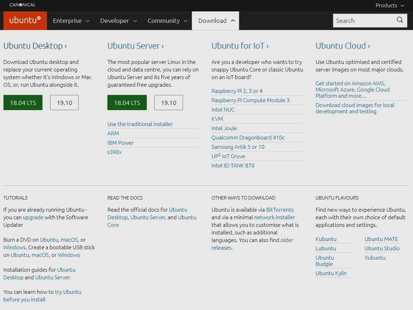Open Raspberry Pi 2, 3 or 4 link
413x310 pixels.
tap(237, 91)
